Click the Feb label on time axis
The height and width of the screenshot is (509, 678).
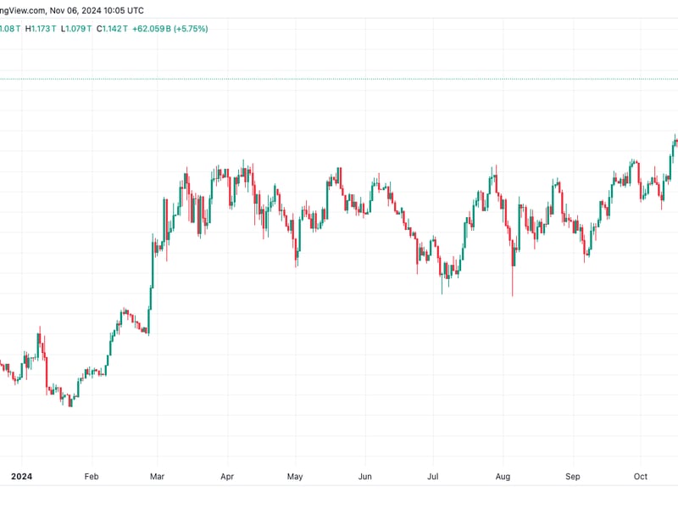92,477
